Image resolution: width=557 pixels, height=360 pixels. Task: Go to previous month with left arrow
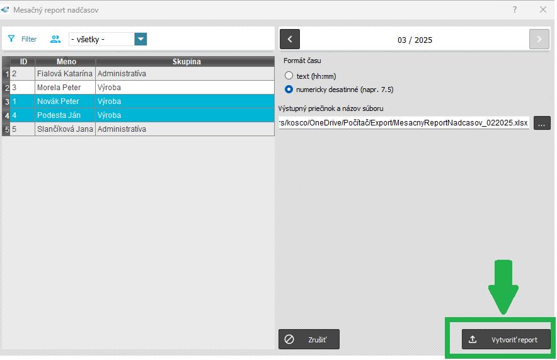(290, 39)
